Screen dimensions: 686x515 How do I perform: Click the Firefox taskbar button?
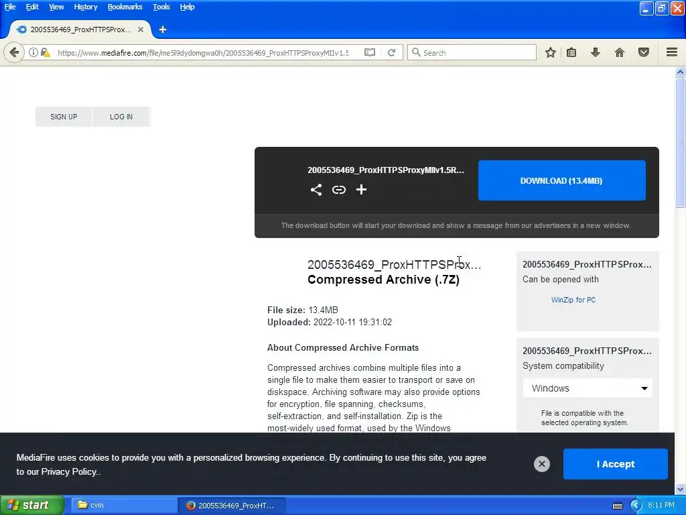pyautogui.click(x=232, y=505)
